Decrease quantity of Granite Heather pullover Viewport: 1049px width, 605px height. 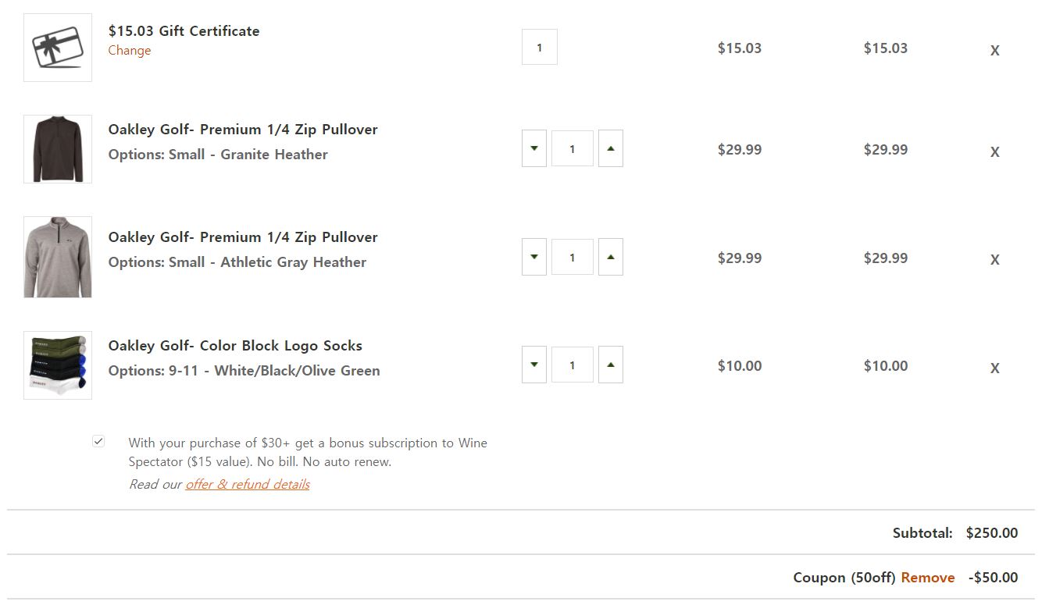tap(534, 148)
